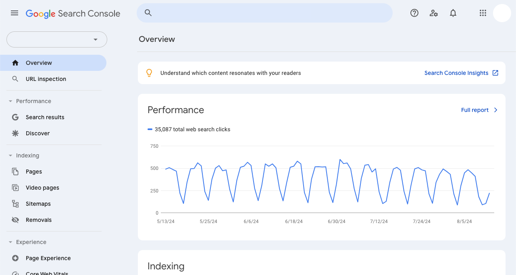Click the 750 y-axis value
The width and height of the screenshot is (516, 275).
(x=154, y=146)
